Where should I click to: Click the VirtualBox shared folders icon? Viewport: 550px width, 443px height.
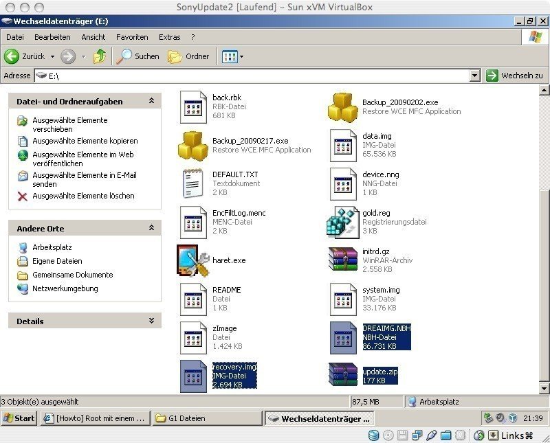pyautogui.click(x=445, y=435)
